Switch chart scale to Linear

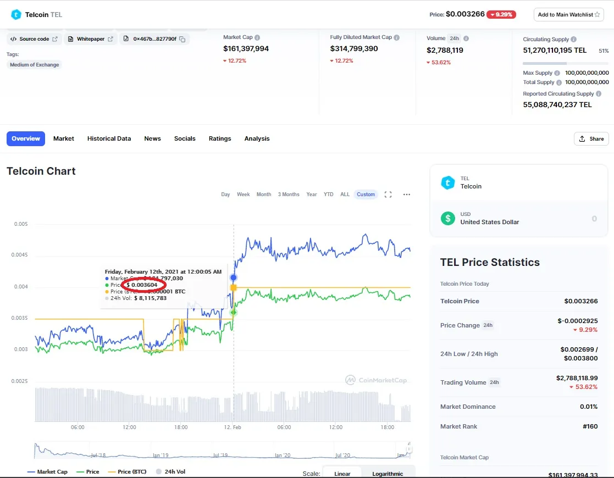342,474
